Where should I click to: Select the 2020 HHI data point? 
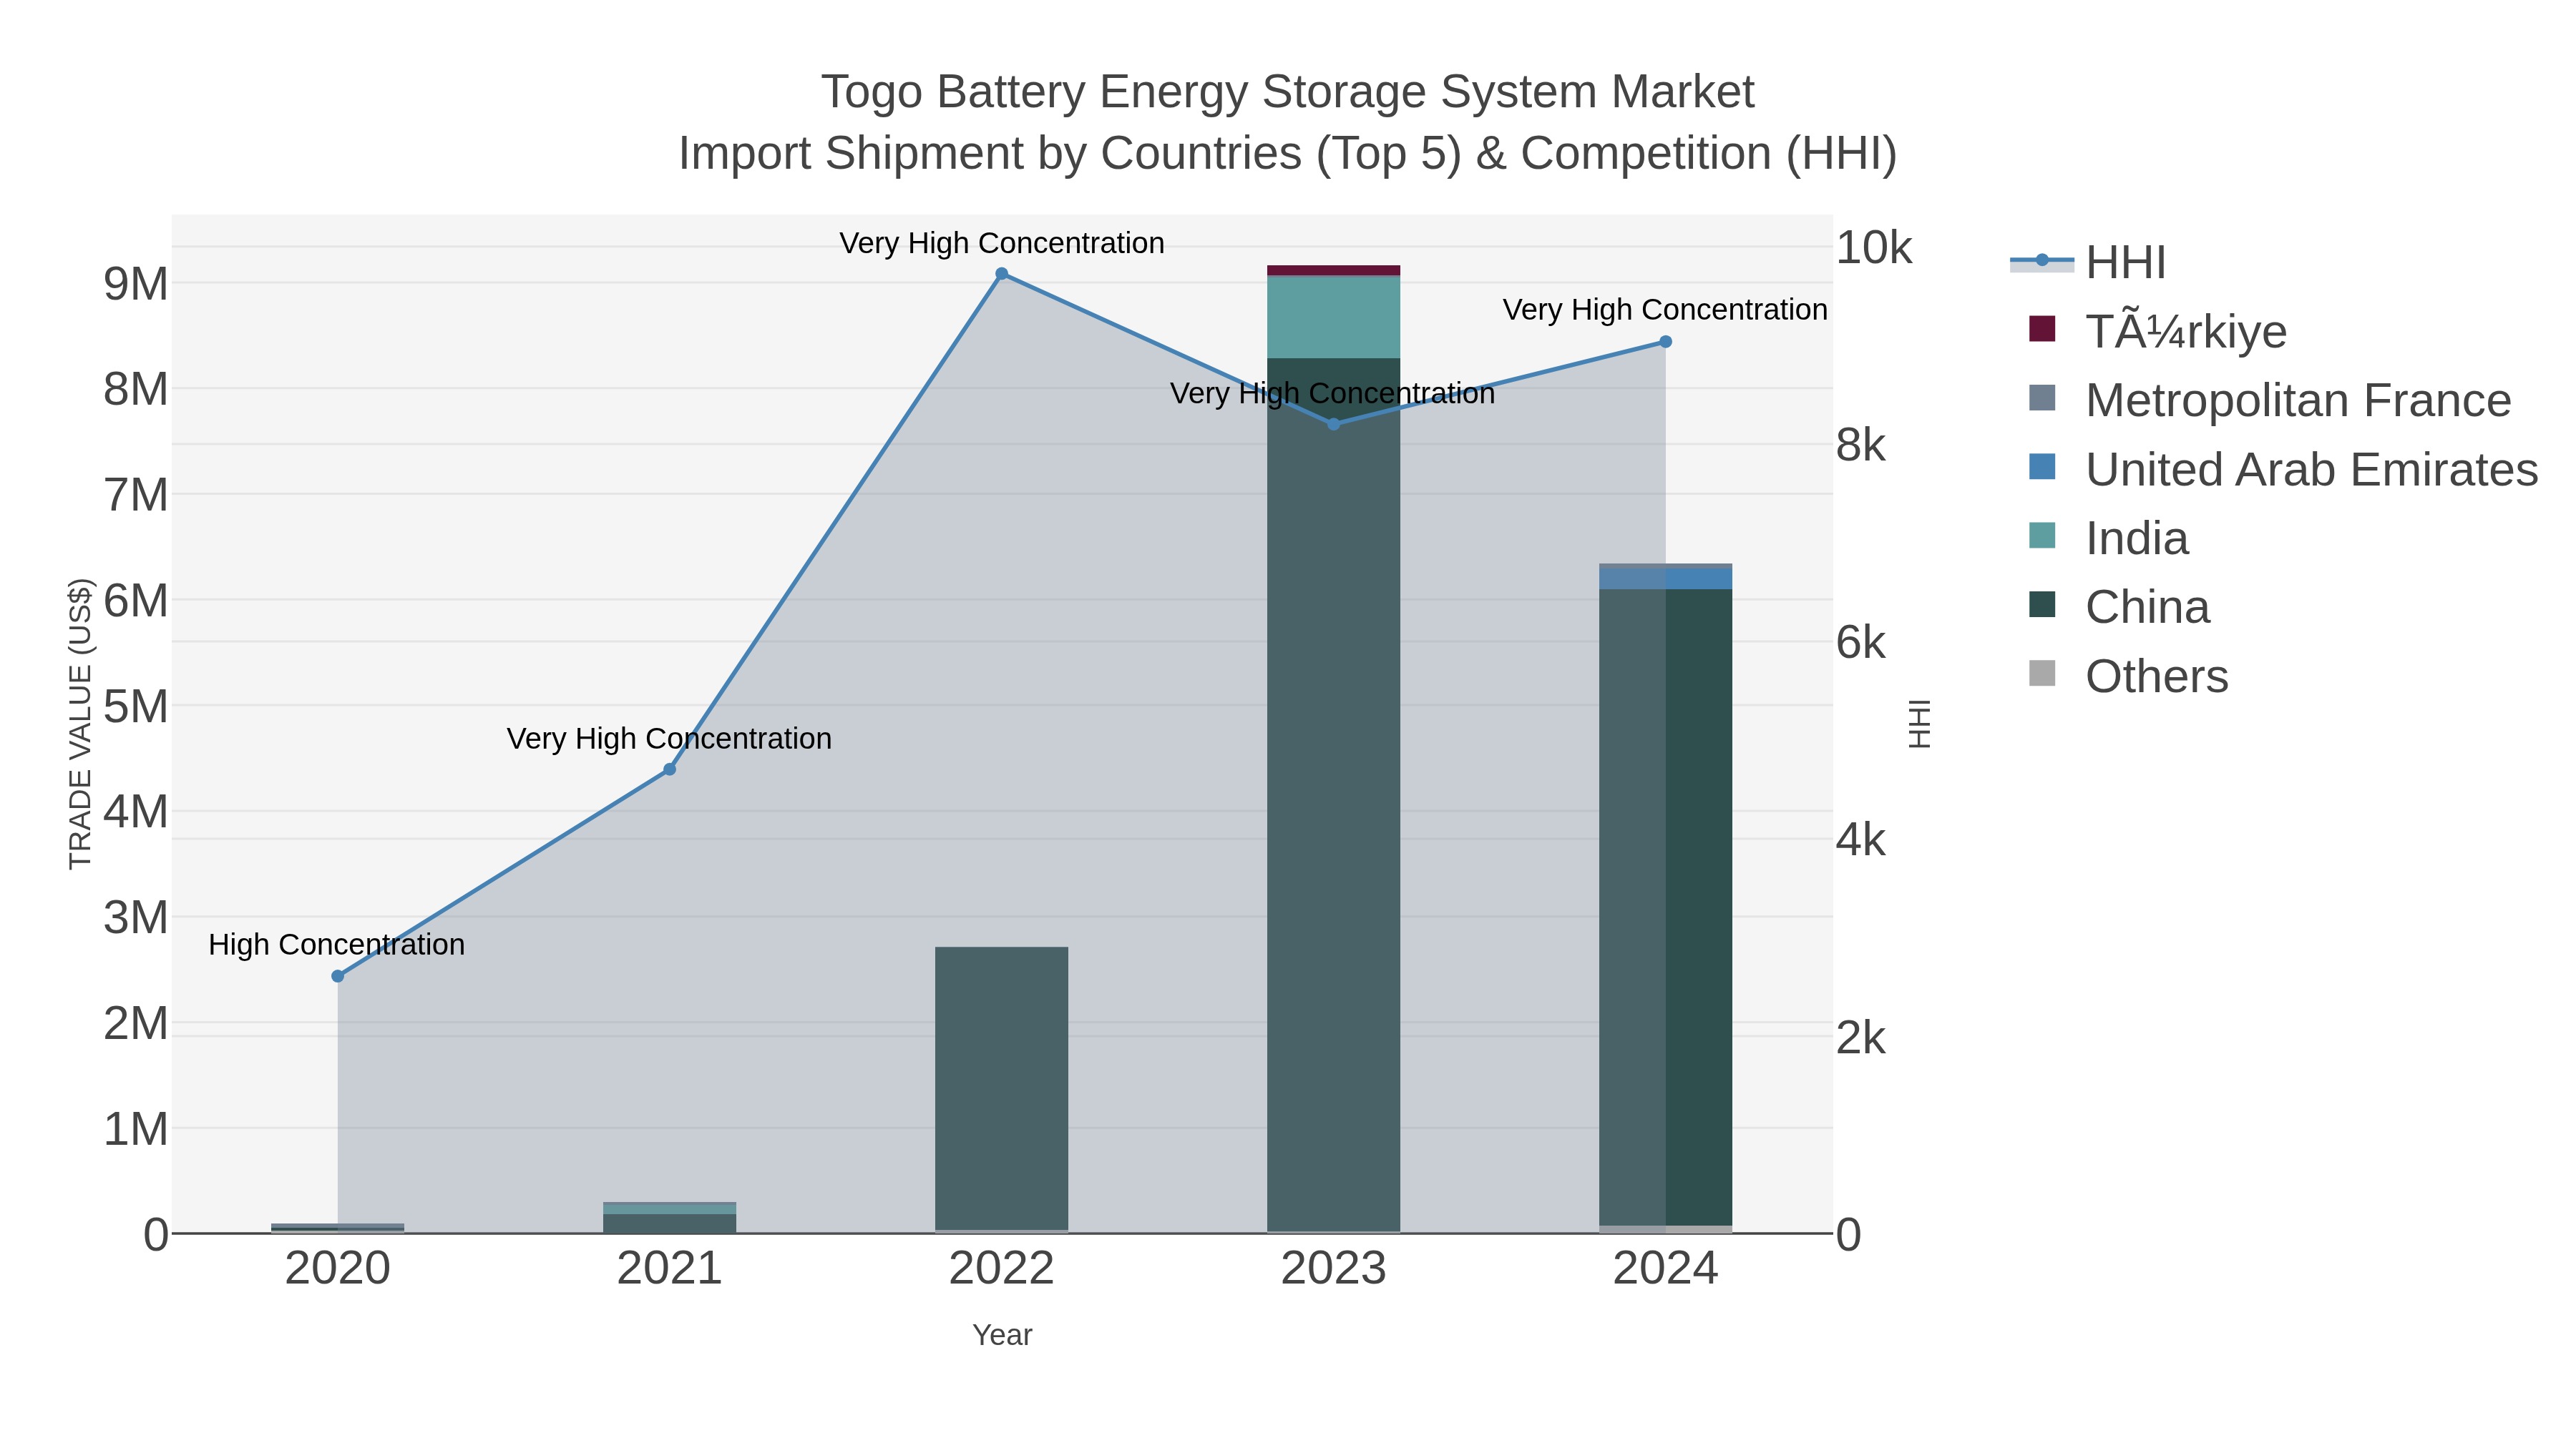[x=338, y=976]
